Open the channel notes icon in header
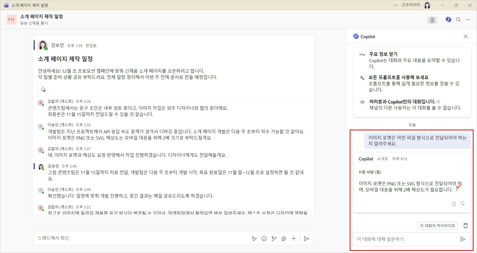477x253 pixels. tap(432, 20)
